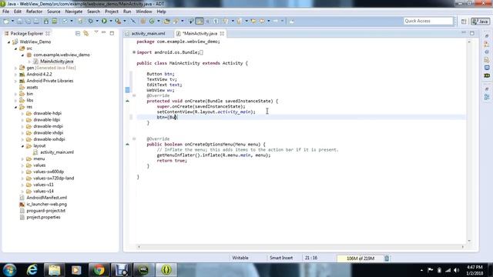This screenshot has height=277, width=493.
Task: Collapse the layout folder node
Action: 22,146
